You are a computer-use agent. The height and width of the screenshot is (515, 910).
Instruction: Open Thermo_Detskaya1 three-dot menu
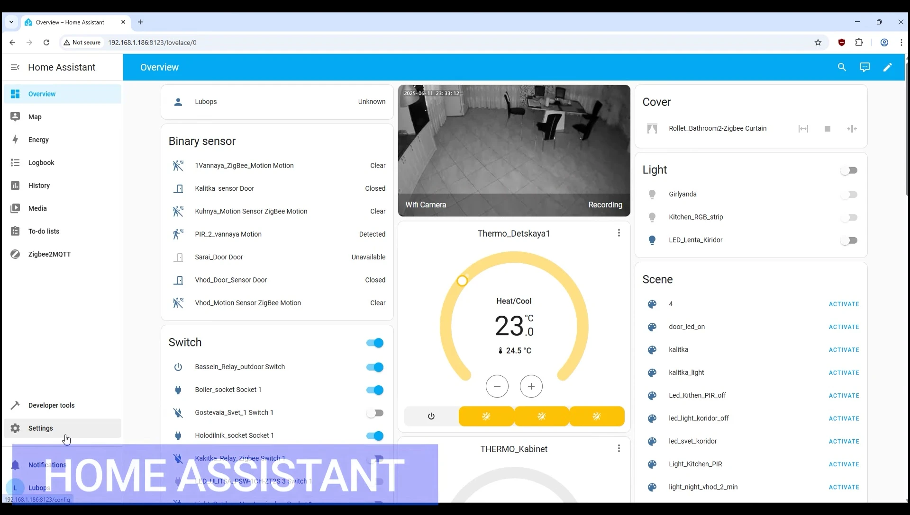pos(619,233)
